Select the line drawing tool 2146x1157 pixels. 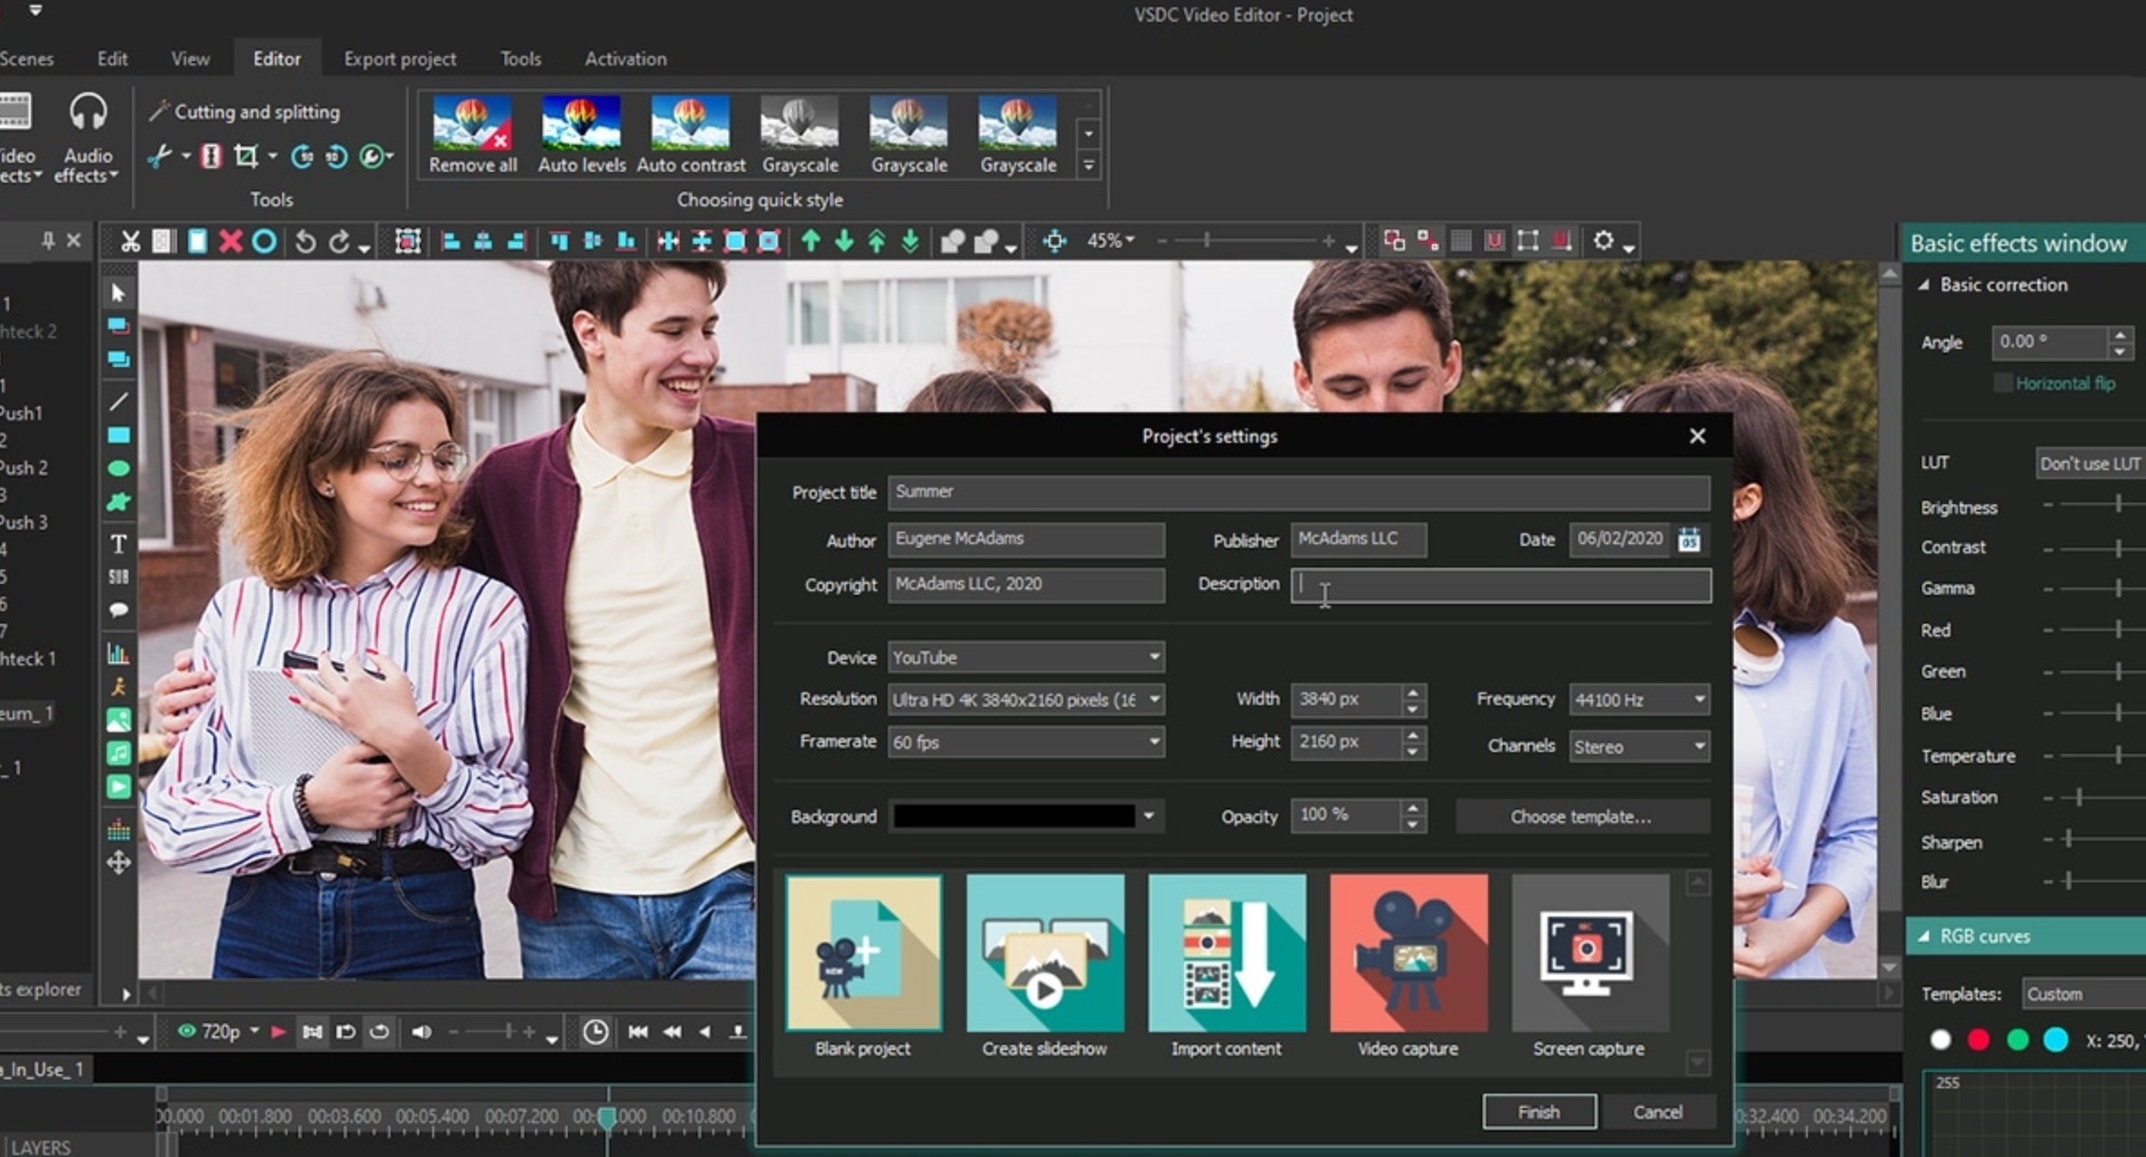(x=118, y=401)
